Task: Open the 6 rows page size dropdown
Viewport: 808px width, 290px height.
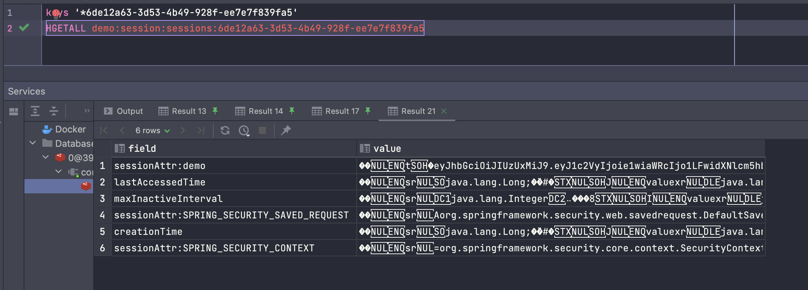Action: 152,131
